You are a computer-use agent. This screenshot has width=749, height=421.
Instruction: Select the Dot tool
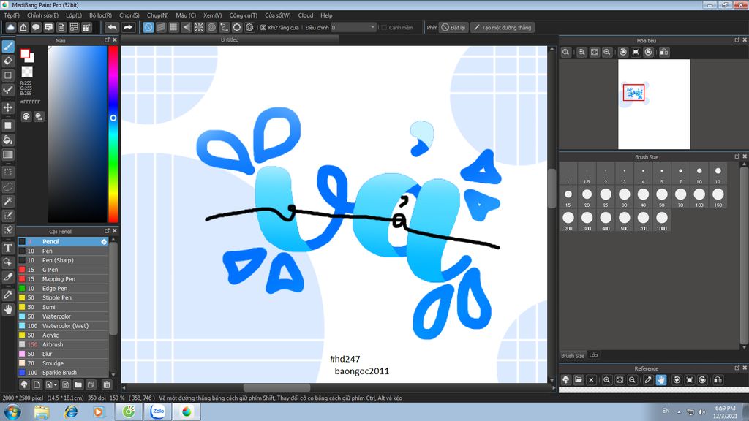pos(8,90)
